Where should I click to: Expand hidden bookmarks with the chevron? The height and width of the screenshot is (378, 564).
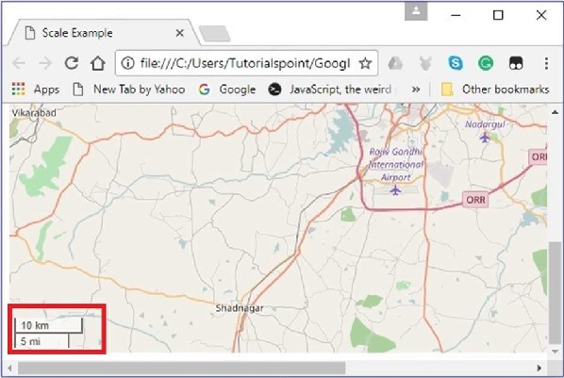coord(416,90)
